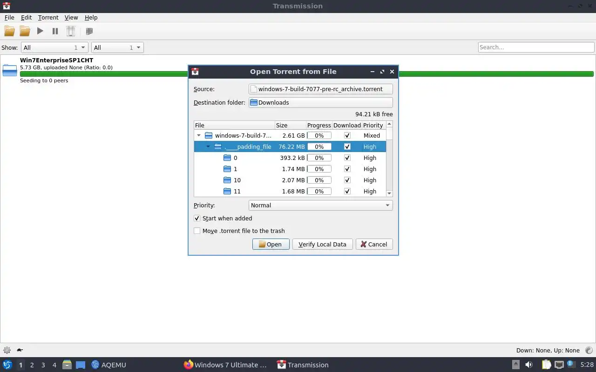The width and height of the screenshot is (596, 372).
Task: Click the Open button in dialog
Action: coord(271,244)
